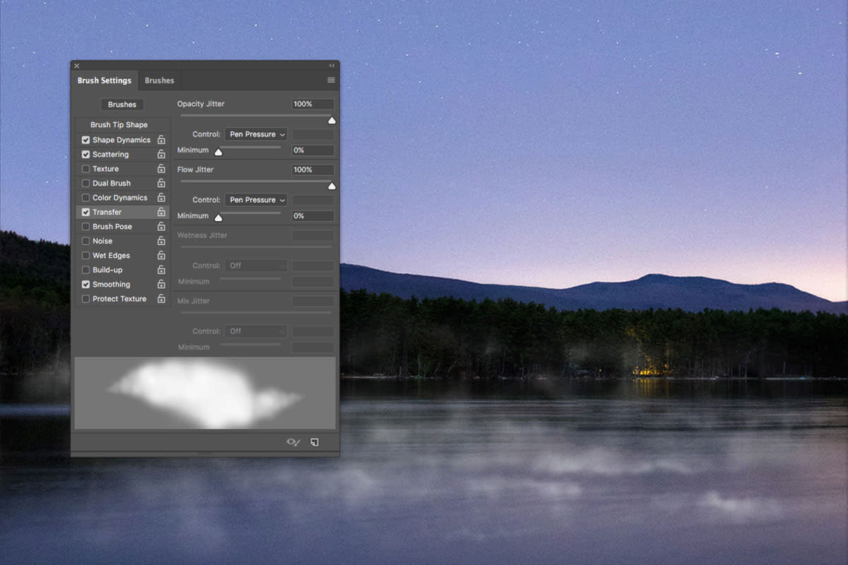The width and height of the screenshot is (848, 565).
Task: Click the Opacity Jitter 100% field
Action: pyautogui.click(x=313, y=105)
